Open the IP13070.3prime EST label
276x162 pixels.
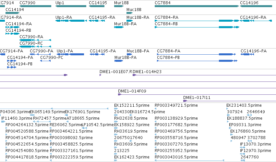(x=256, y=145)
